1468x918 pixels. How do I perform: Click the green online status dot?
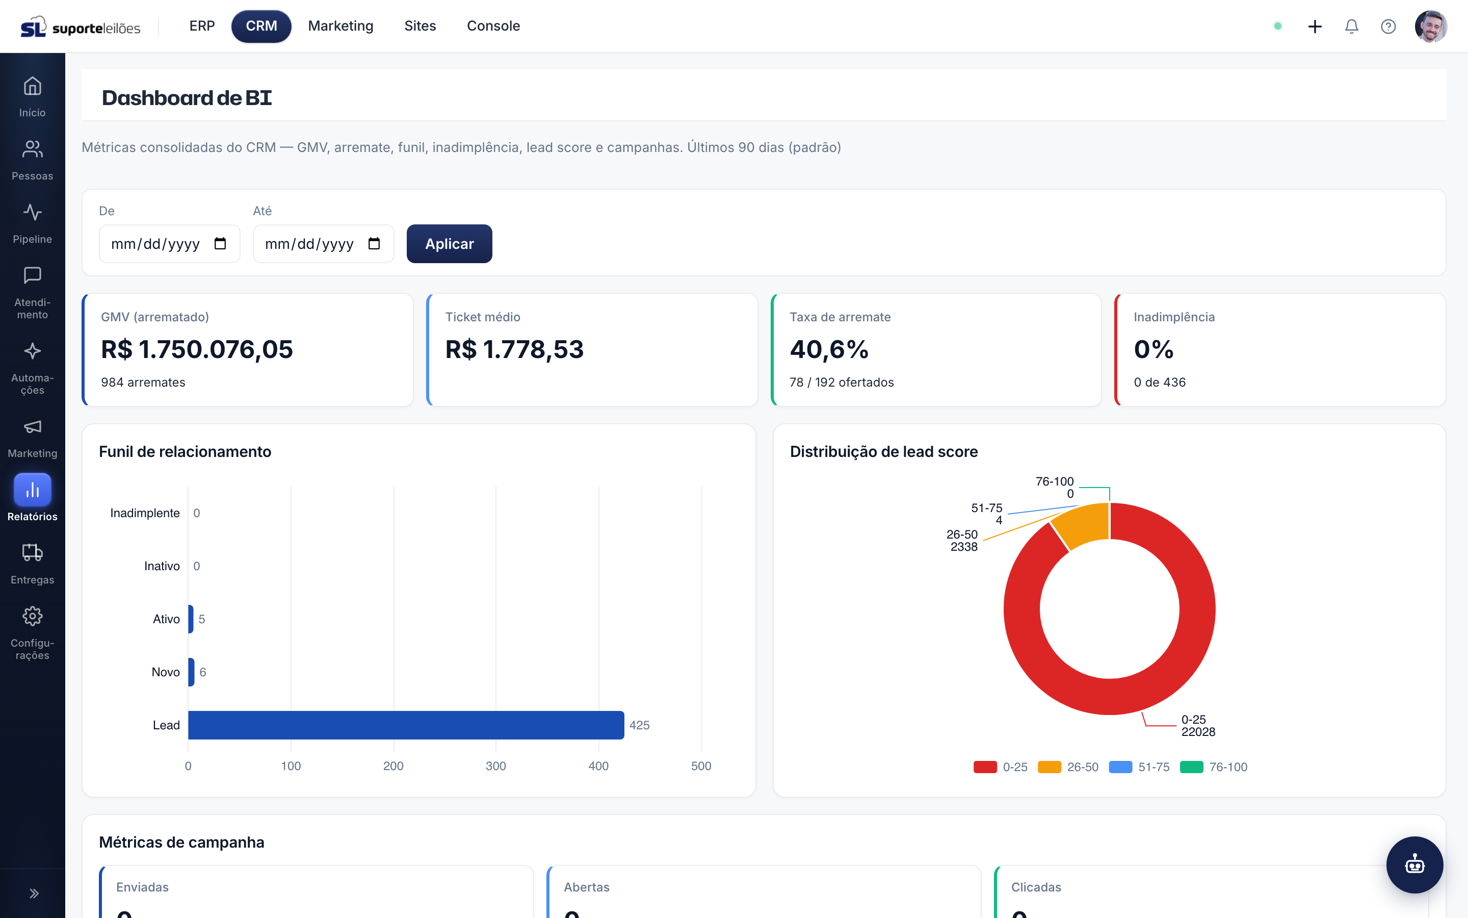click(1277, 26)
